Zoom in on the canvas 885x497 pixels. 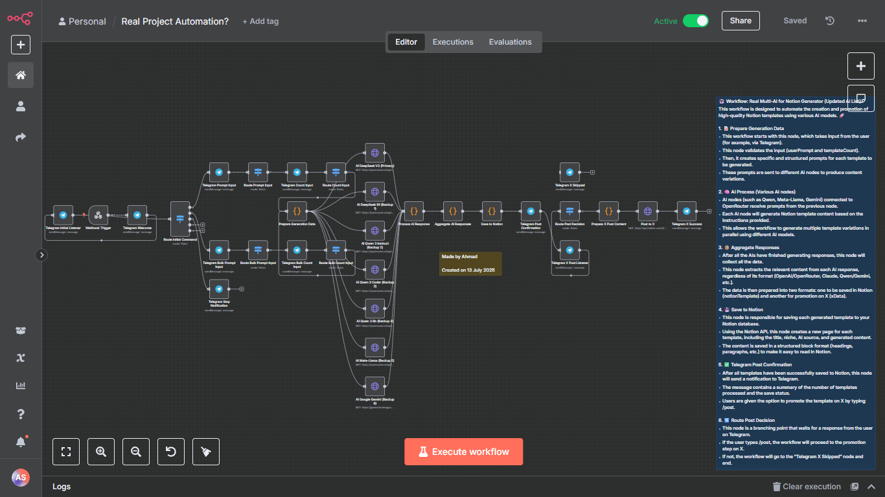[x=101, y=452]
